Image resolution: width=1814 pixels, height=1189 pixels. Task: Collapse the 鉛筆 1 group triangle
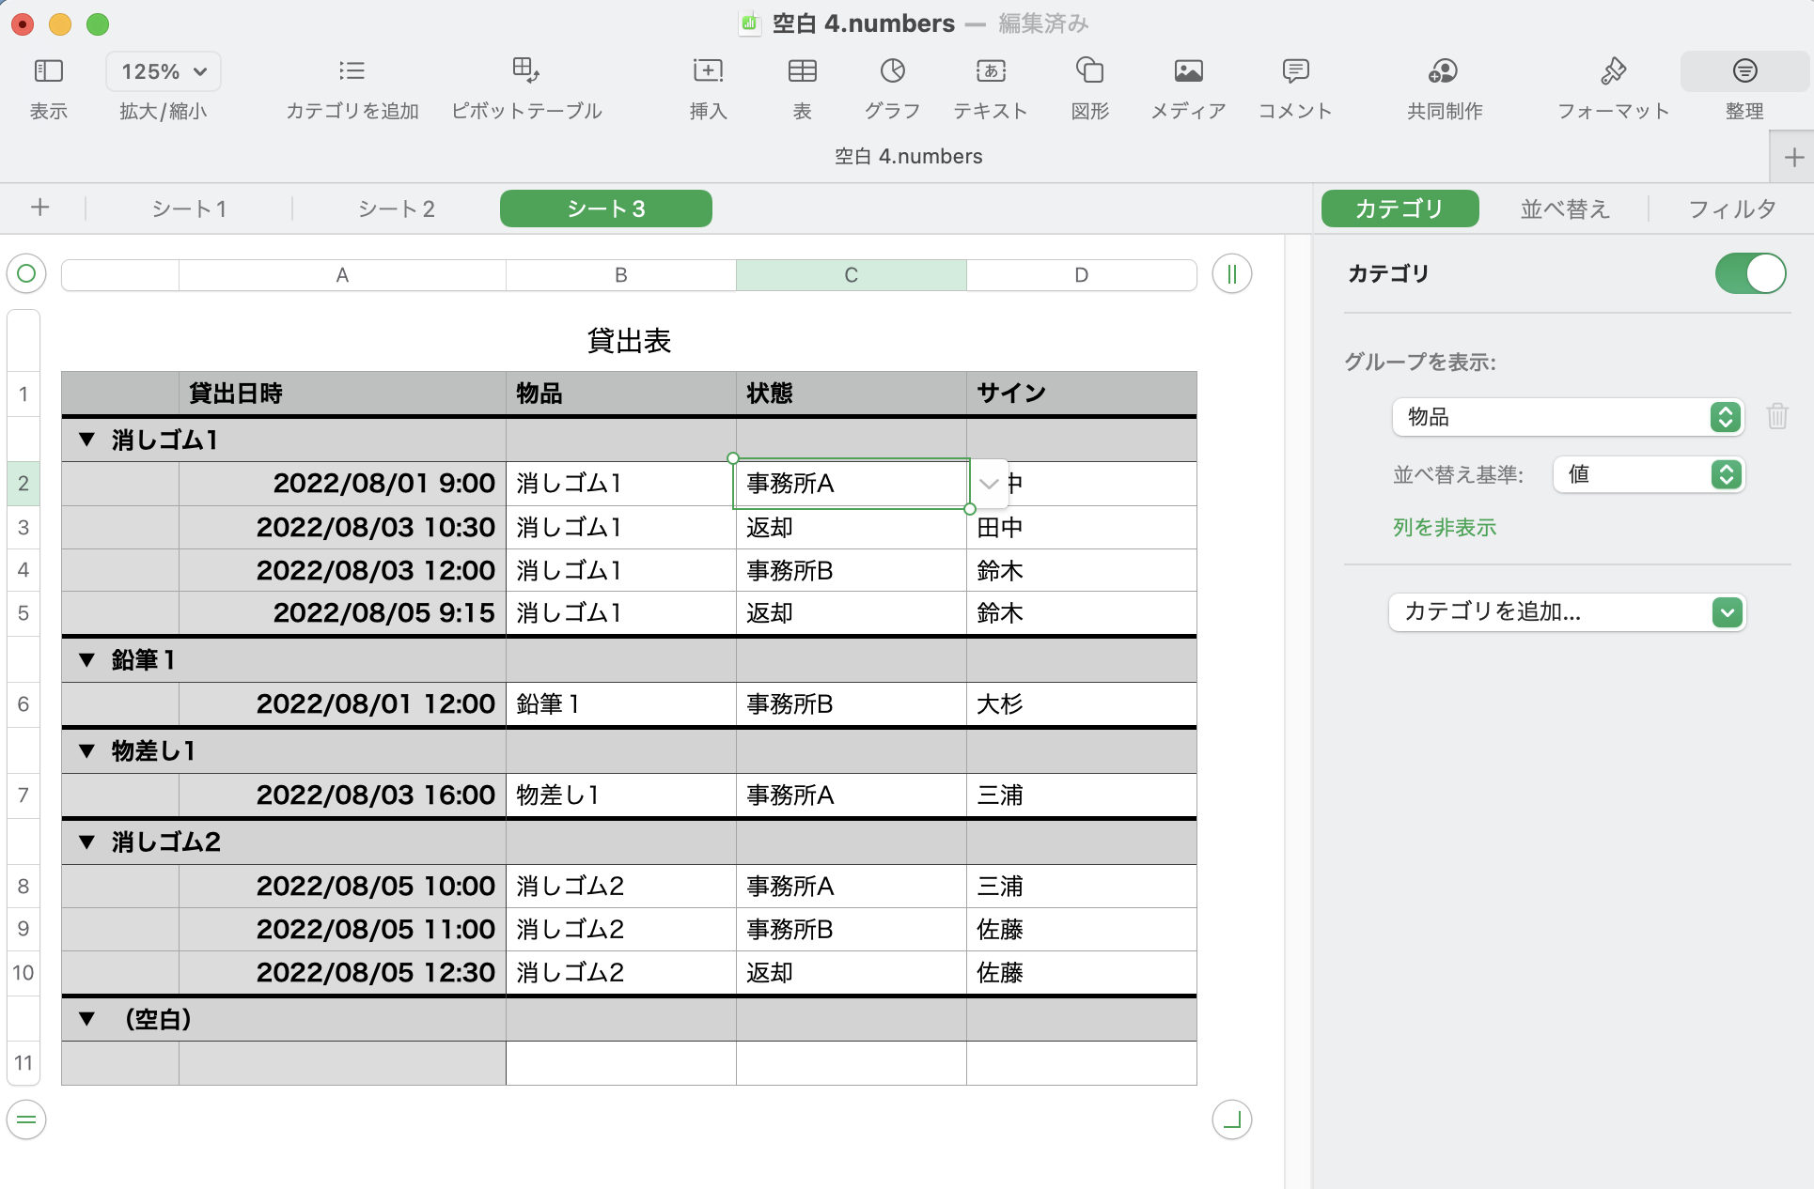point(87,660)
